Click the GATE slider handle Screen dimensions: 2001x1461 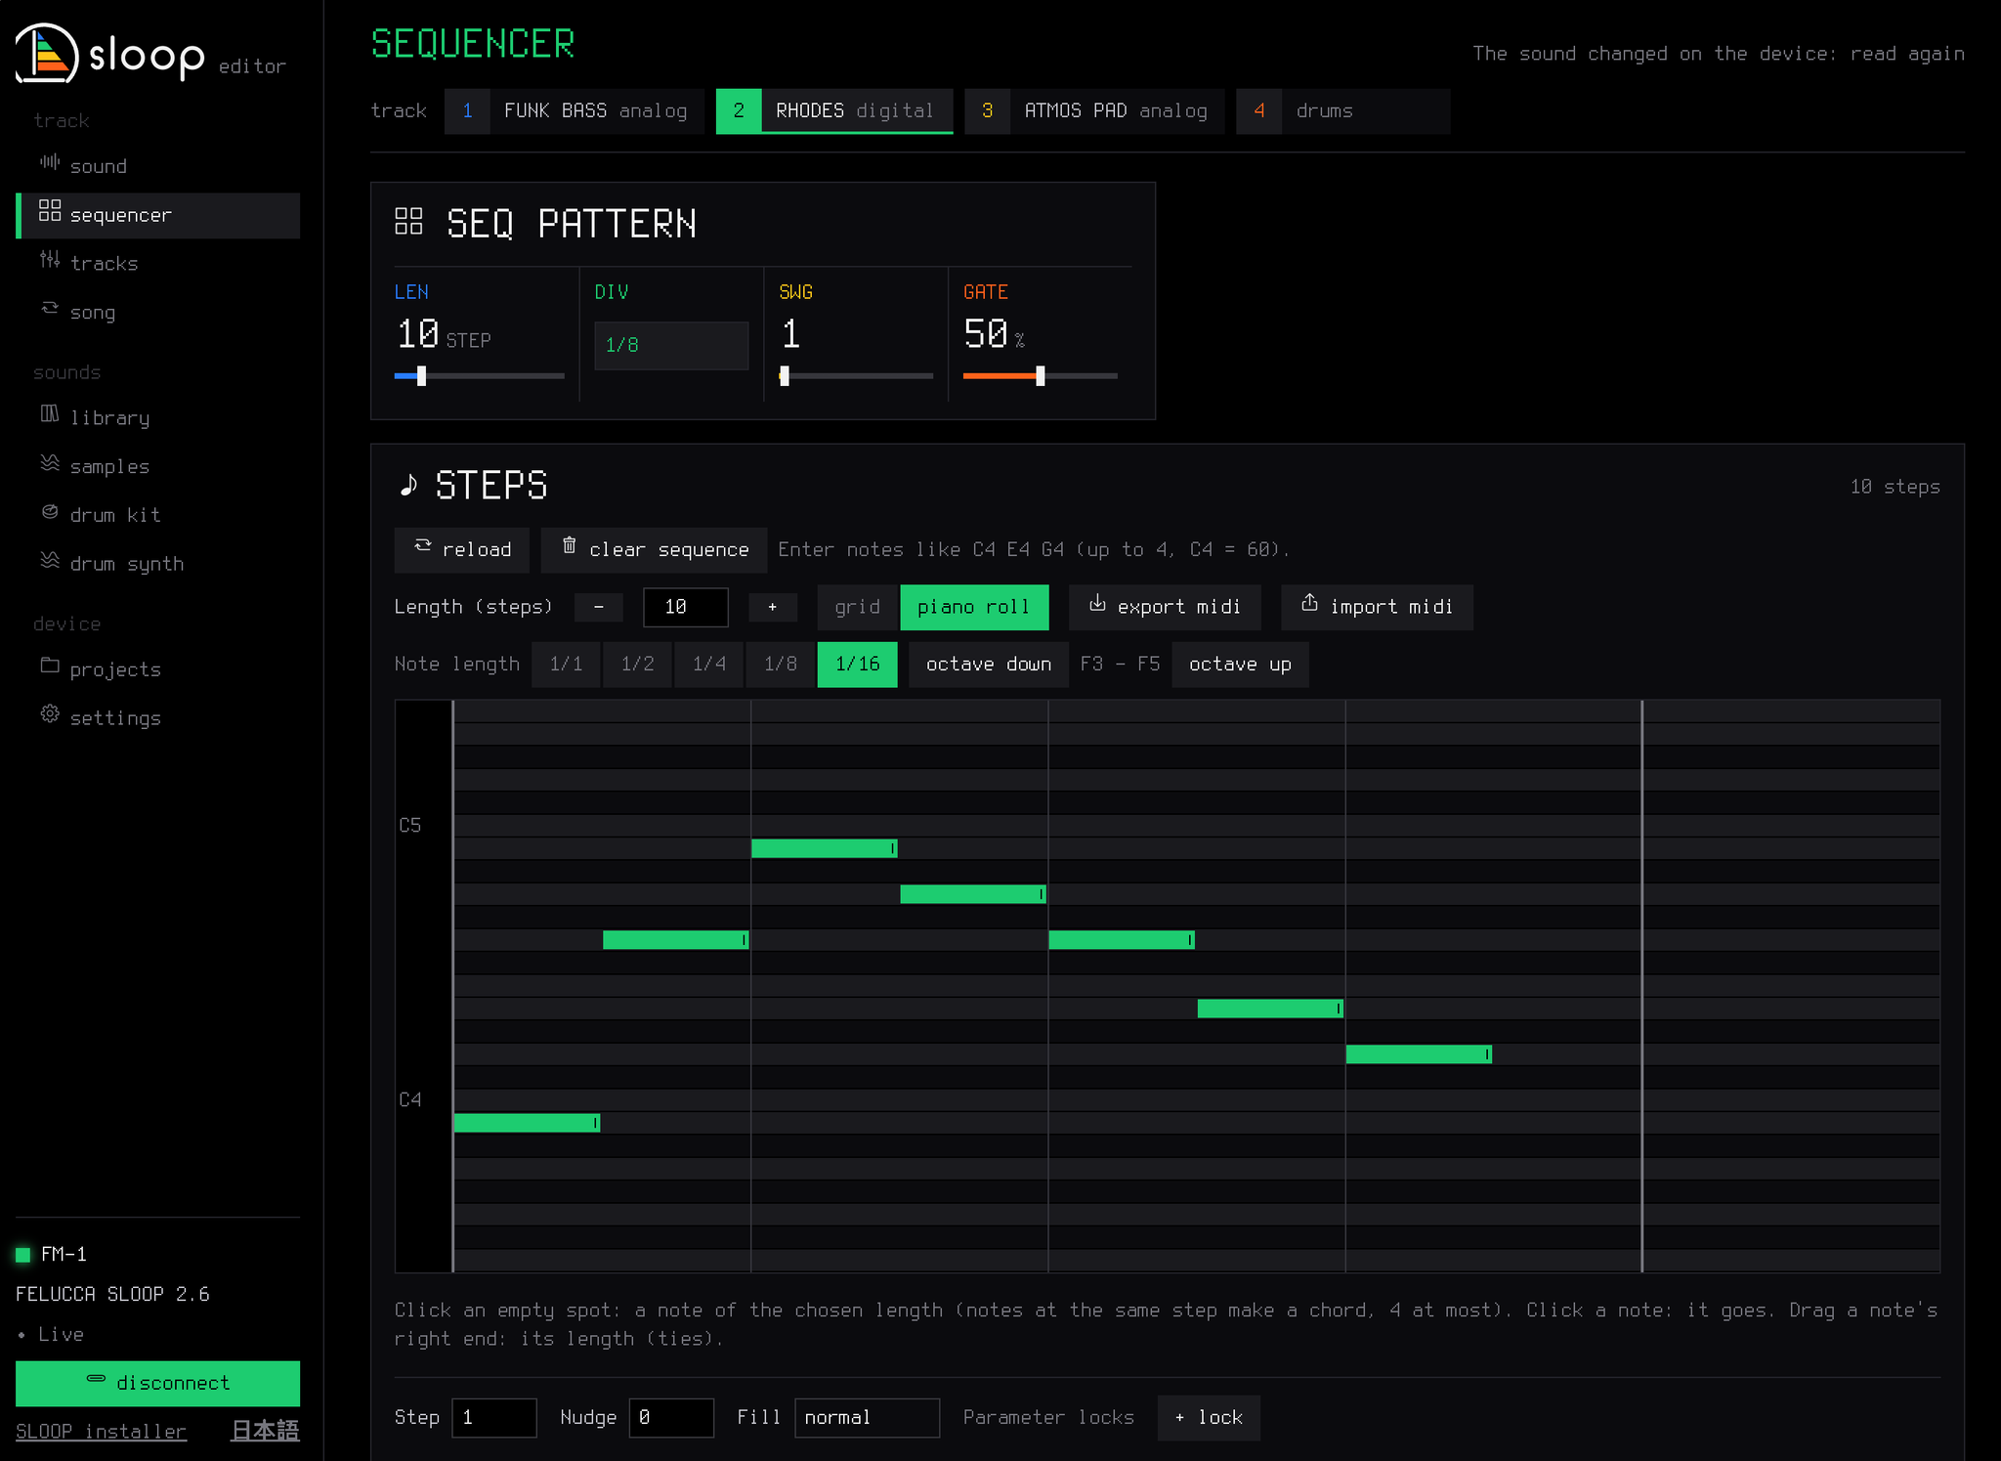[1041, 376]
